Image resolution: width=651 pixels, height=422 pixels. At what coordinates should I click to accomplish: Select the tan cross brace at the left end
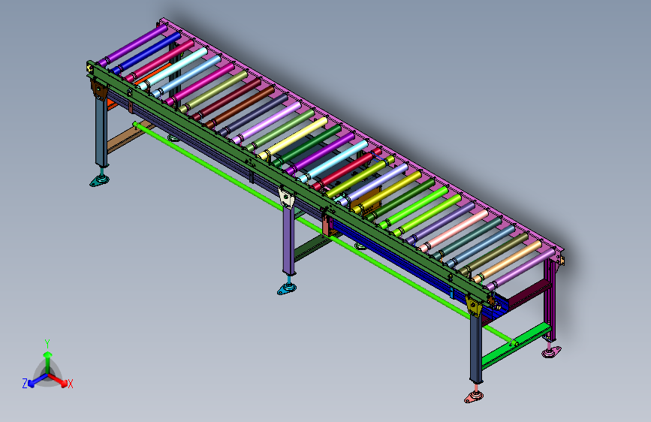(x=127, y=139)
